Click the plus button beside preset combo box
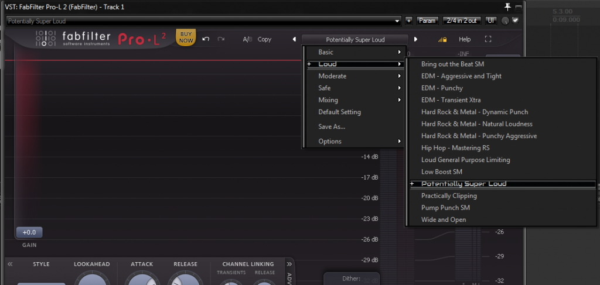The height and width of the screenshot is (285, 600). tap(408, 20)
